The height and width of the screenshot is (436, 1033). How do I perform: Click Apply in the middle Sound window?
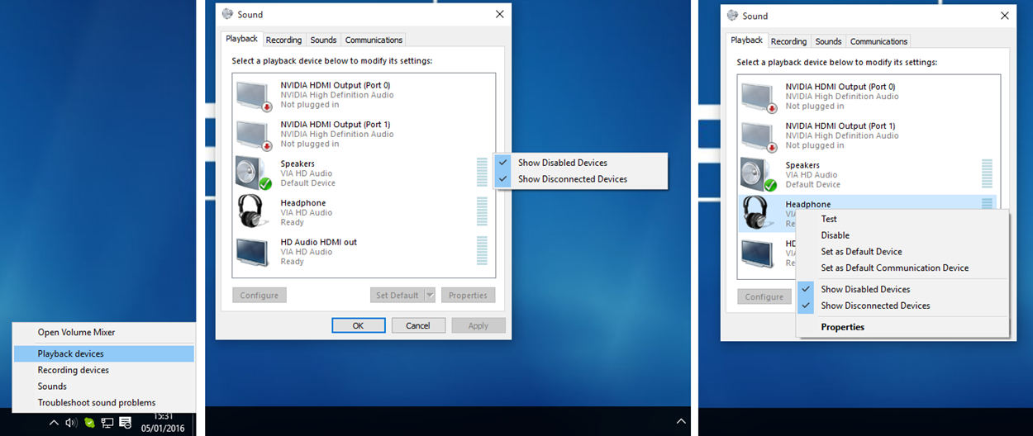(x=478, y=325)
